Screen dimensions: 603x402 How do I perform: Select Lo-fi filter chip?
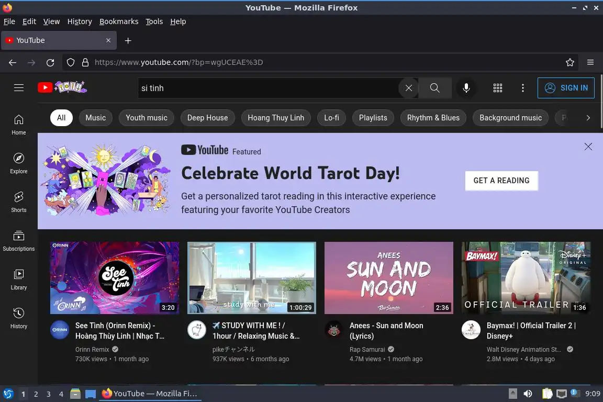click(331, 118)
